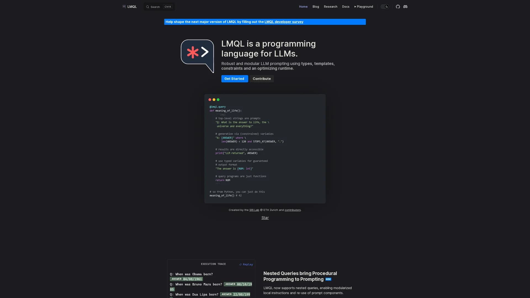530x298 pixels.
Task: Click the large LMQL speech-bubble logo
Action: (x=197, y=56)
